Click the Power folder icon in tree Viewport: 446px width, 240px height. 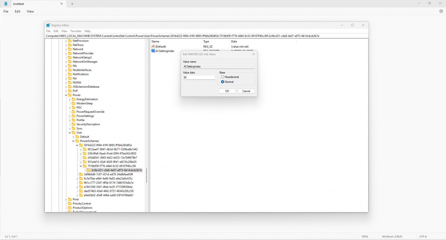pyautogui.click(x=70, y=95)
